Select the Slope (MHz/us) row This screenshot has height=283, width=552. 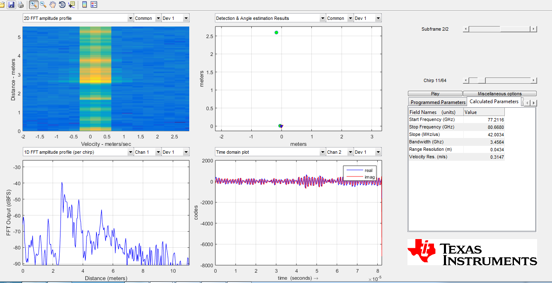[456, 134]
